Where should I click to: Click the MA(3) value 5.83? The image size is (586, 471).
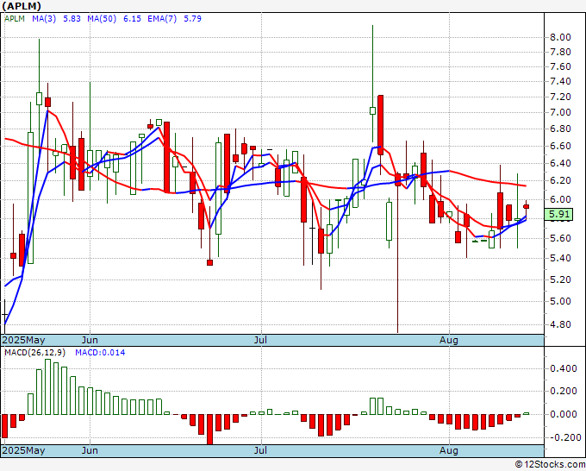click(72, 19)
